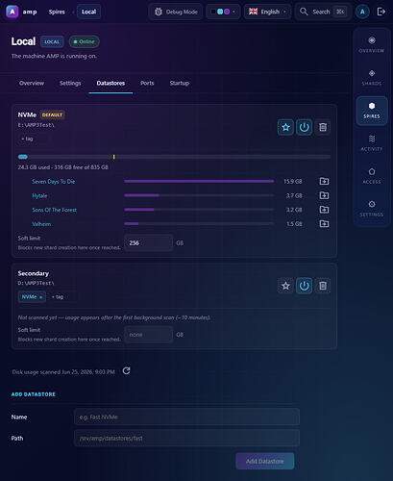Click the datastore Name input field
Screen dimensions: 393x481
pyautogui.click(x=186, y=417)
